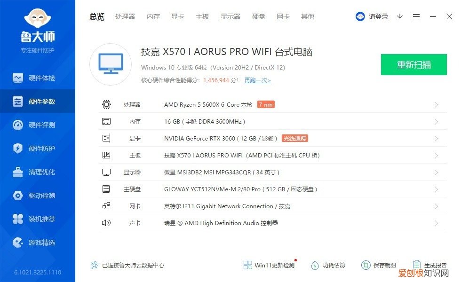Viewport: 461px width, 282px height.
Task: Click the 再跑一次 link to retest
Action: pyautogui.click(x=257, y=80)
